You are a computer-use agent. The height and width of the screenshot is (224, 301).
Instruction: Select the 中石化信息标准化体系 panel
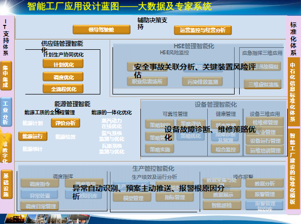point(294,92)
